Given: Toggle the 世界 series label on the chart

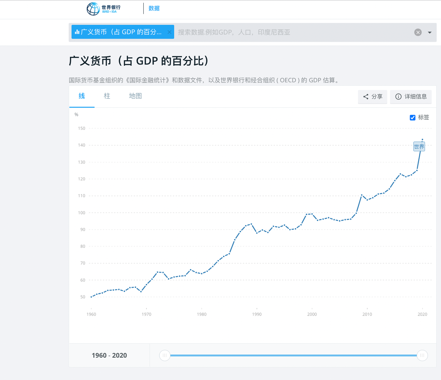Looking at the screenshot, I should 419,146.
